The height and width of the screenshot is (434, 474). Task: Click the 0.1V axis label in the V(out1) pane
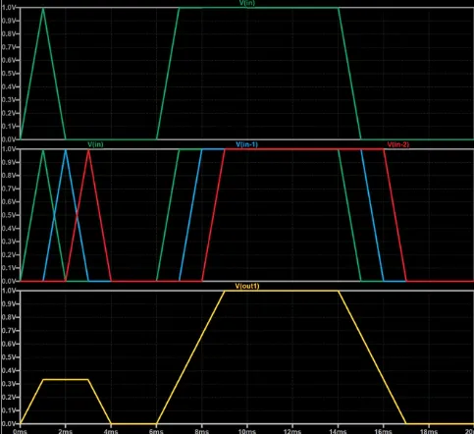(9, 410)
